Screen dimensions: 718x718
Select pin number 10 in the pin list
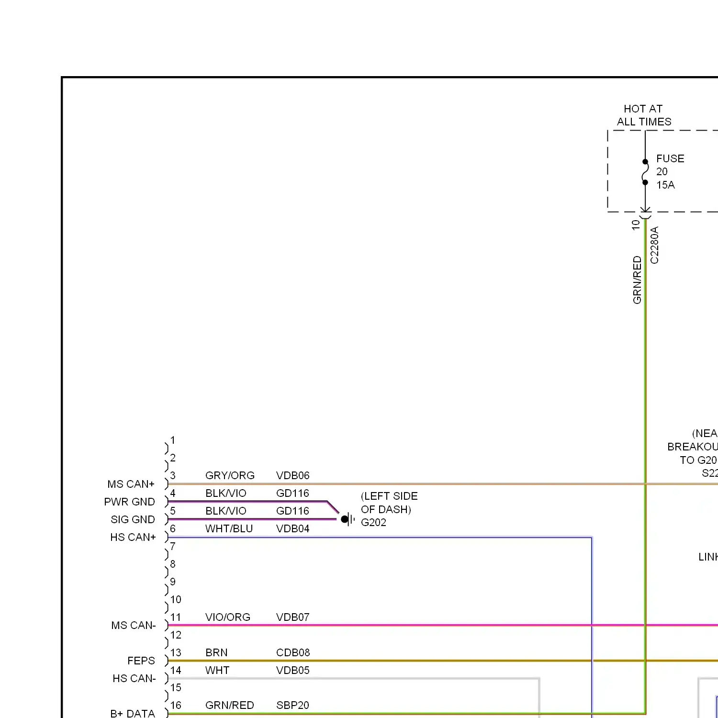tap(176, 599)
